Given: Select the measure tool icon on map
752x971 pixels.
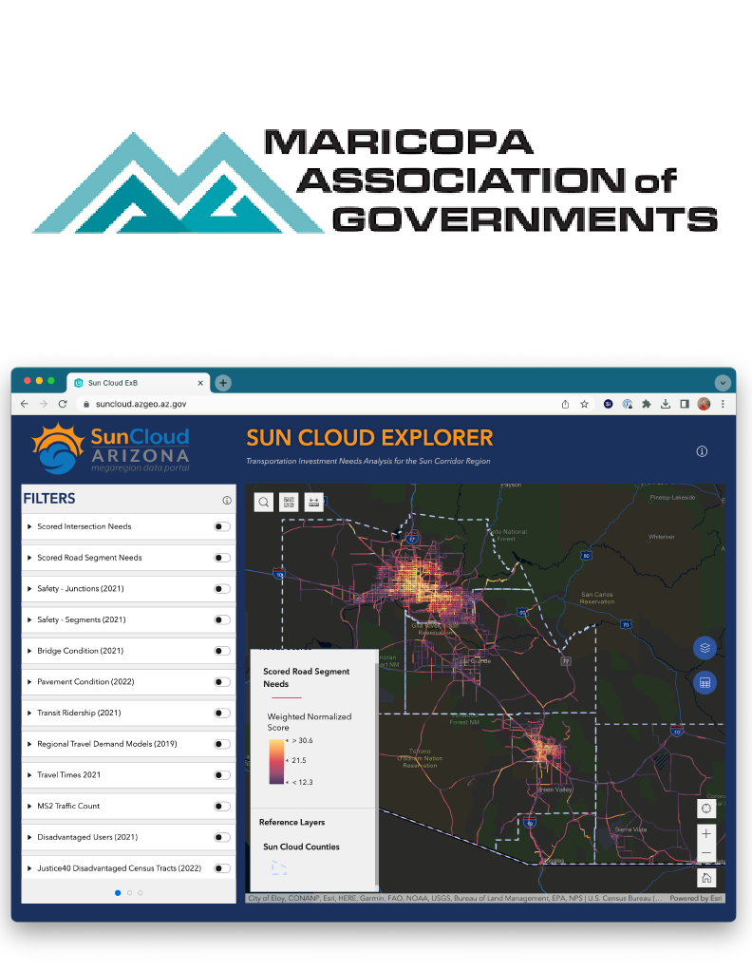Looking at the screenshot, I should point(314,503).
